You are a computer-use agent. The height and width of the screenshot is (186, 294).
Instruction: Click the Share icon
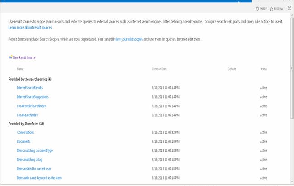(257, 9)
